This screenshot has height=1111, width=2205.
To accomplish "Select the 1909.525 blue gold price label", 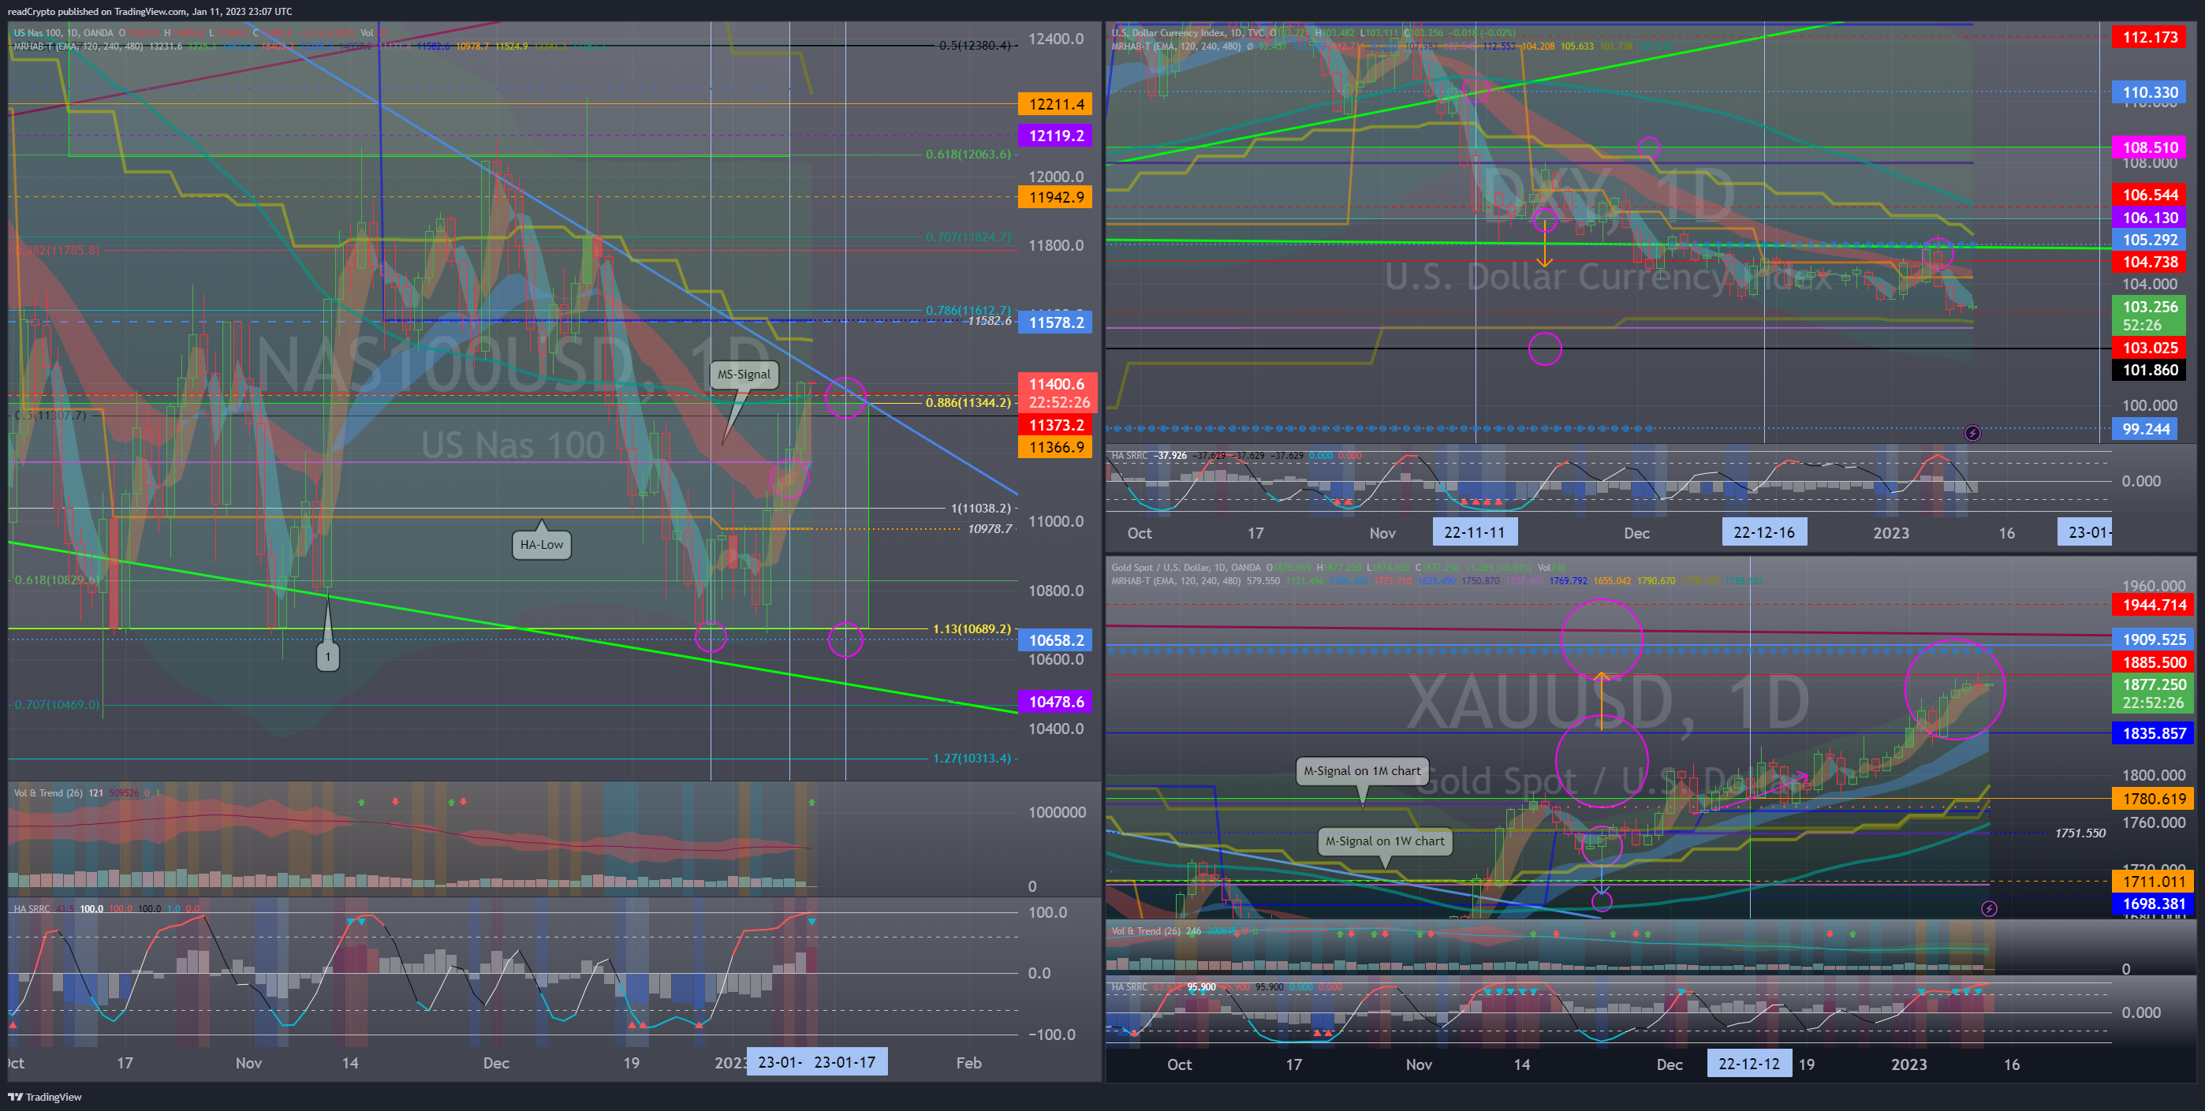I will point(2153,639).
